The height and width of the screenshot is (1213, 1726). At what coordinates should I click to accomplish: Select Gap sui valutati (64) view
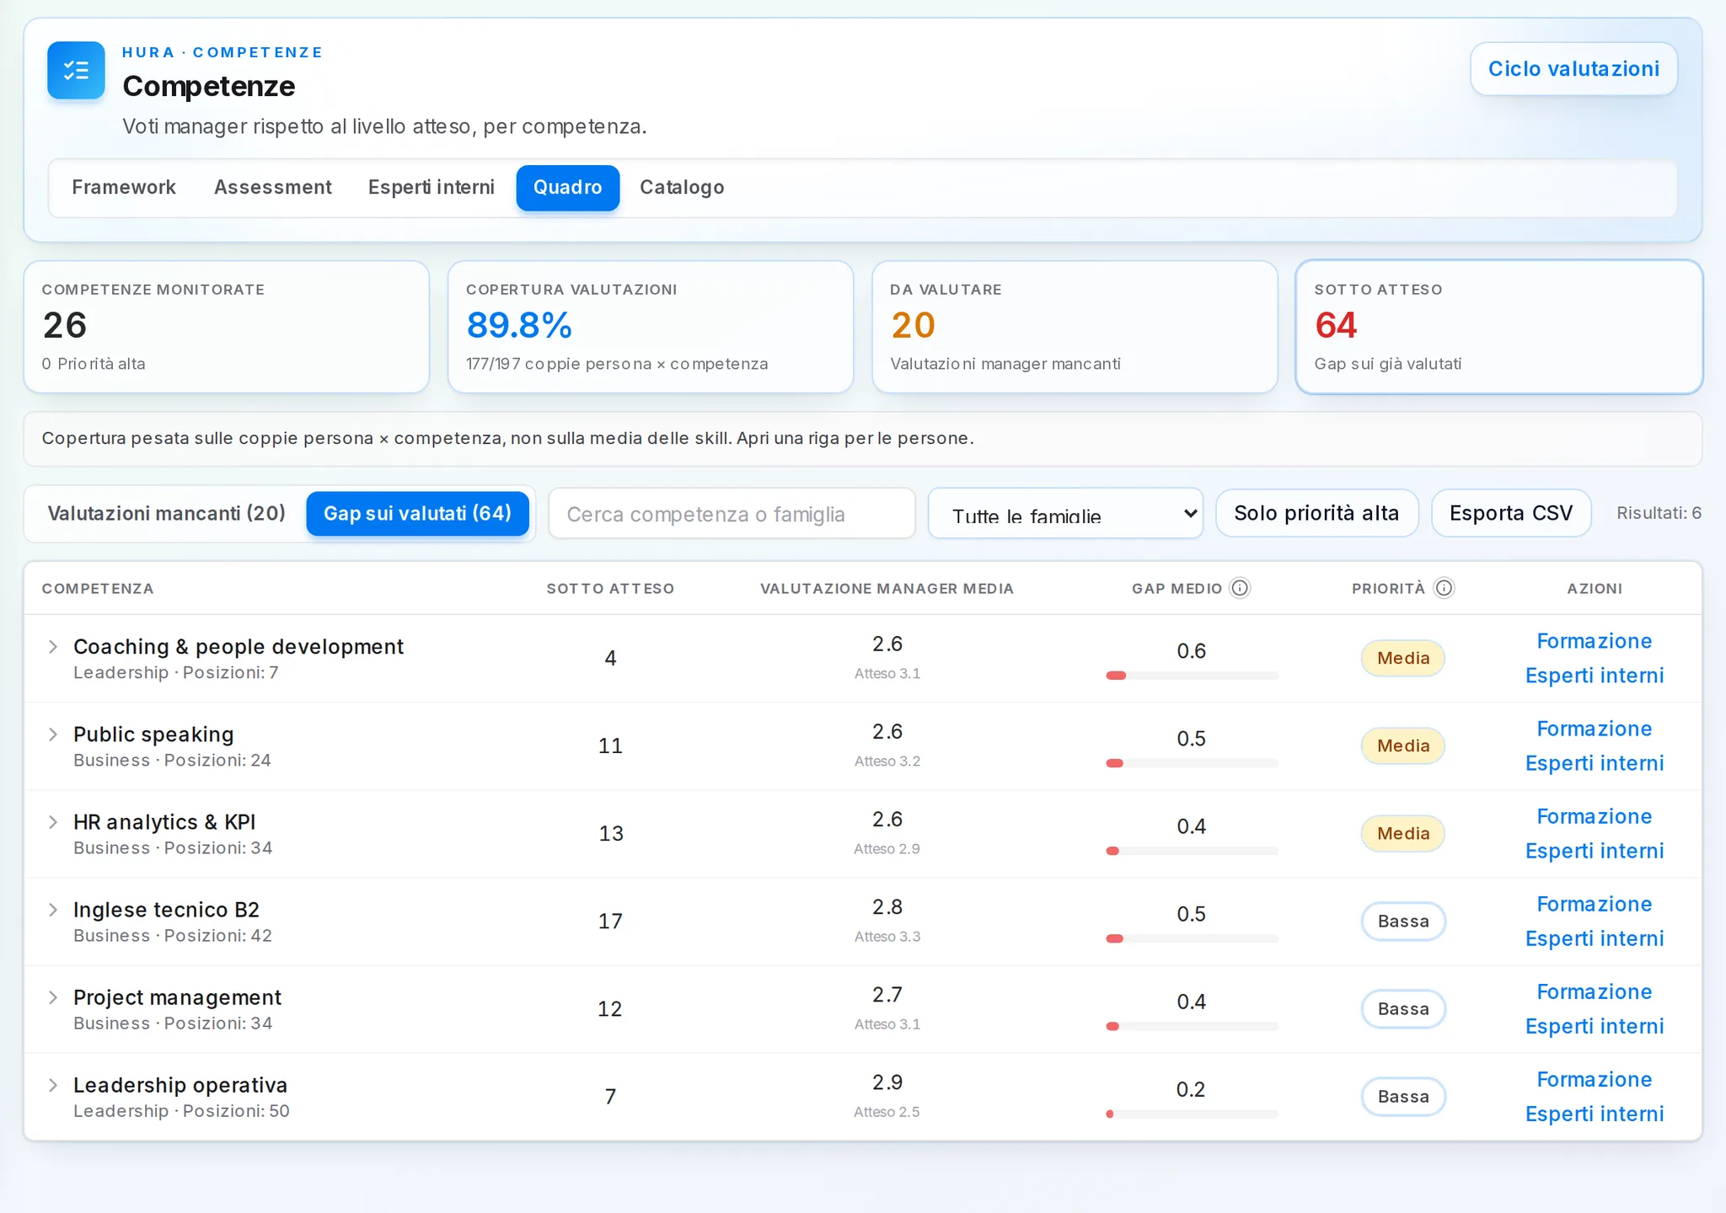click(x=418, y=514)
